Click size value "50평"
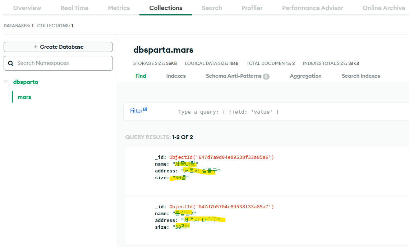The height and width of the screenshot is (247, 409). (180, 227)
